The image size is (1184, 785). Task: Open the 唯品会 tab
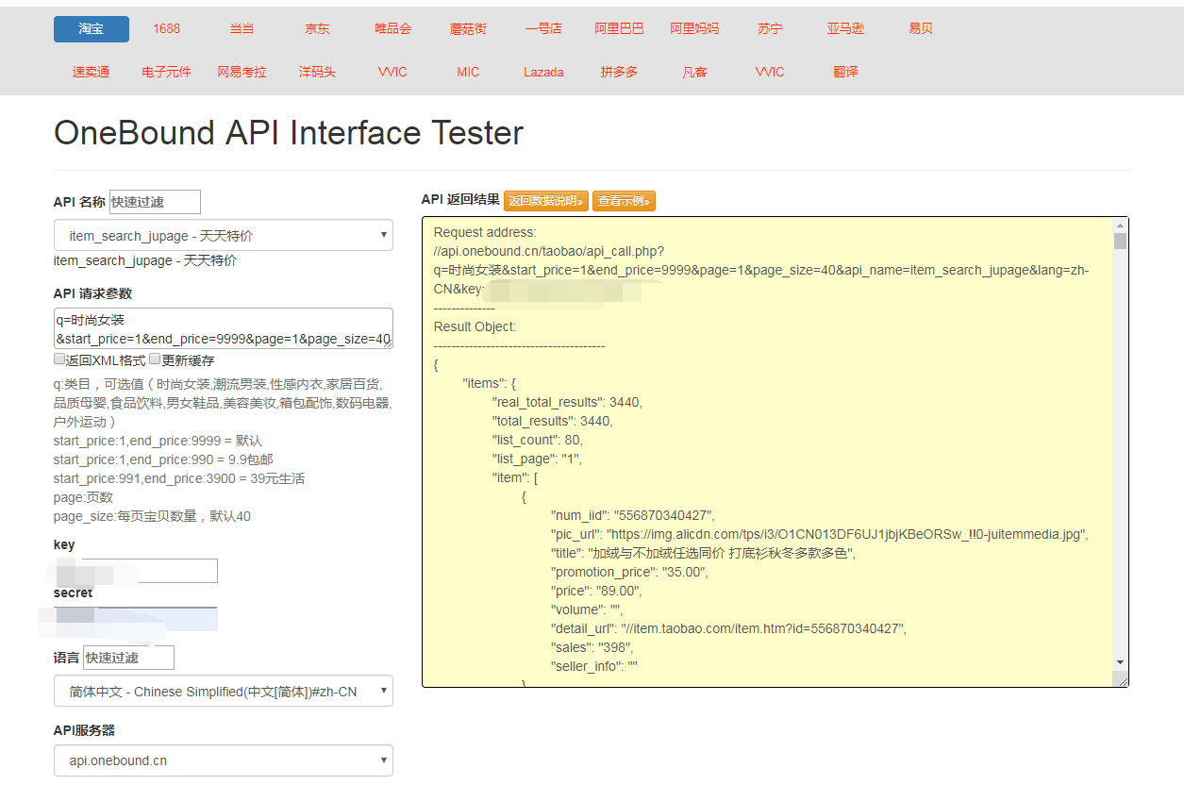coord(393,28)
